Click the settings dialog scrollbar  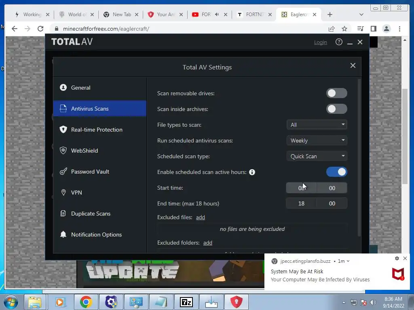(359, 157)
